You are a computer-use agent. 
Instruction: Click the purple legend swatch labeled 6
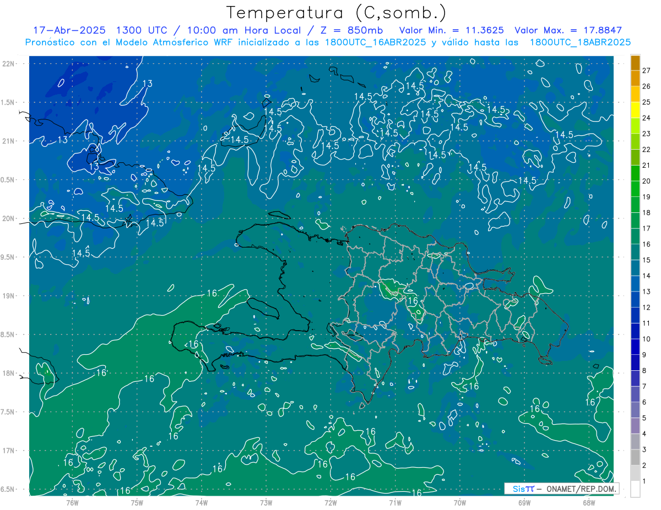(x=635, y=394)
